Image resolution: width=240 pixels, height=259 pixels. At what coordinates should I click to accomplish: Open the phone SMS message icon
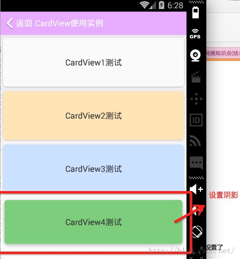[196, 163]
